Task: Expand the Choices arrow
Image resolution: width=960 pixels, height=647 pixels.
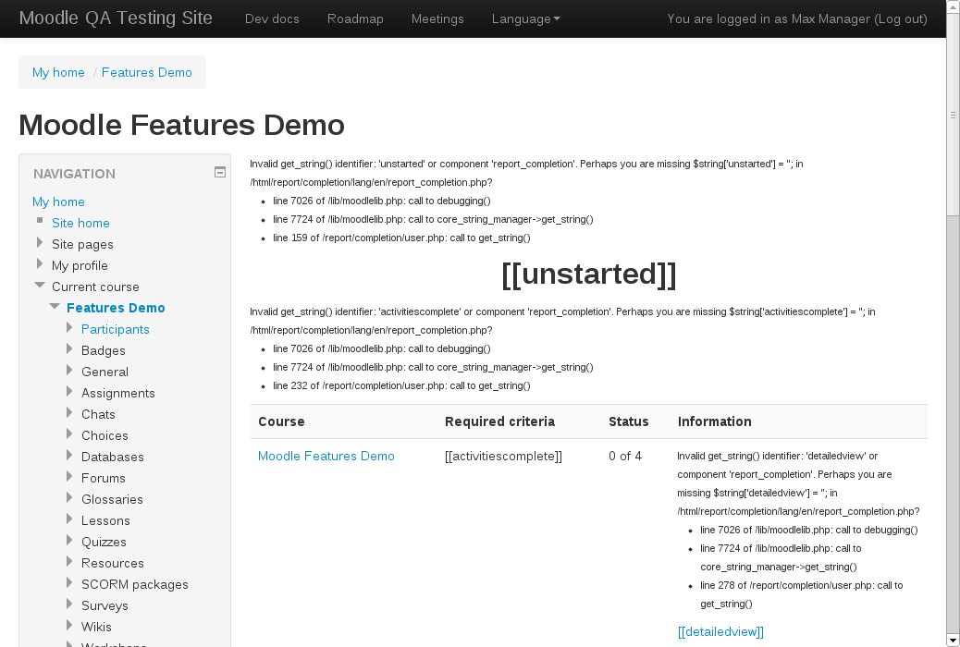Action: [69, 434]
